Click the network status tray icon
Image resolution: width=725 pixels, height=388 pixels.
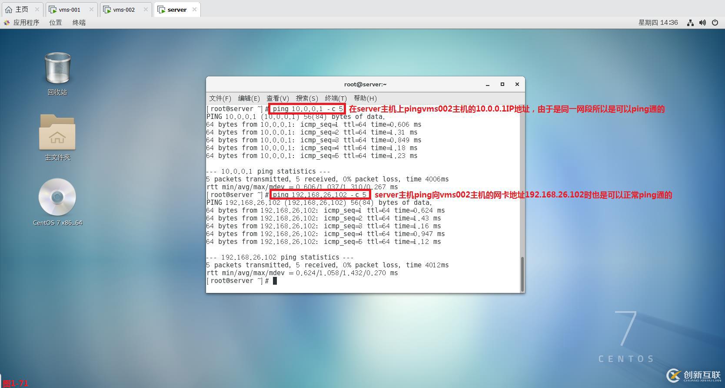point(690,23)
